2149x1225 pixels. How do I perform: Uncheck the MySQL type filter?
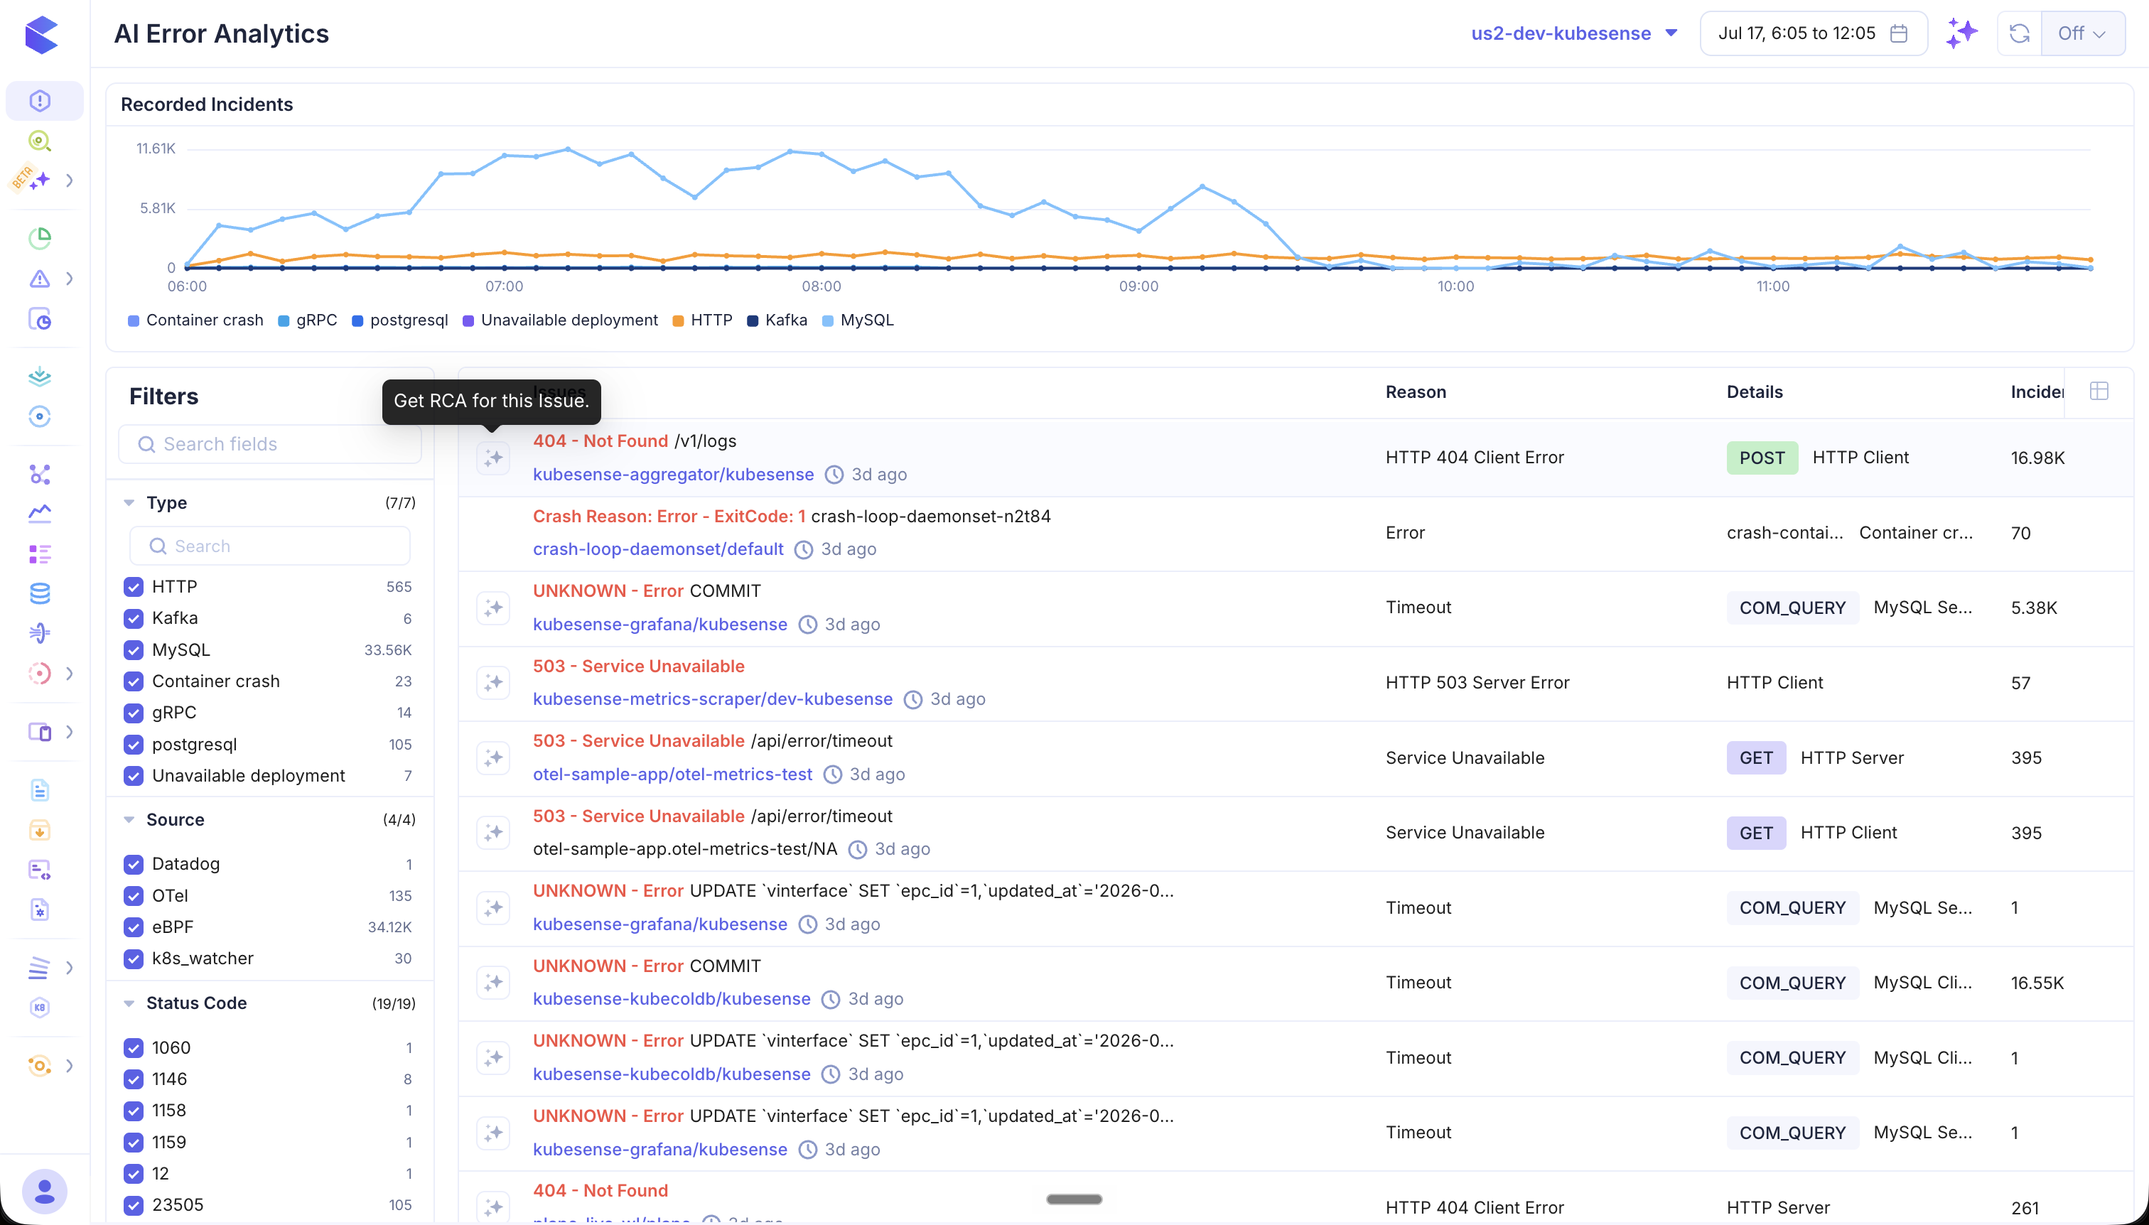(x=133, y=649)
